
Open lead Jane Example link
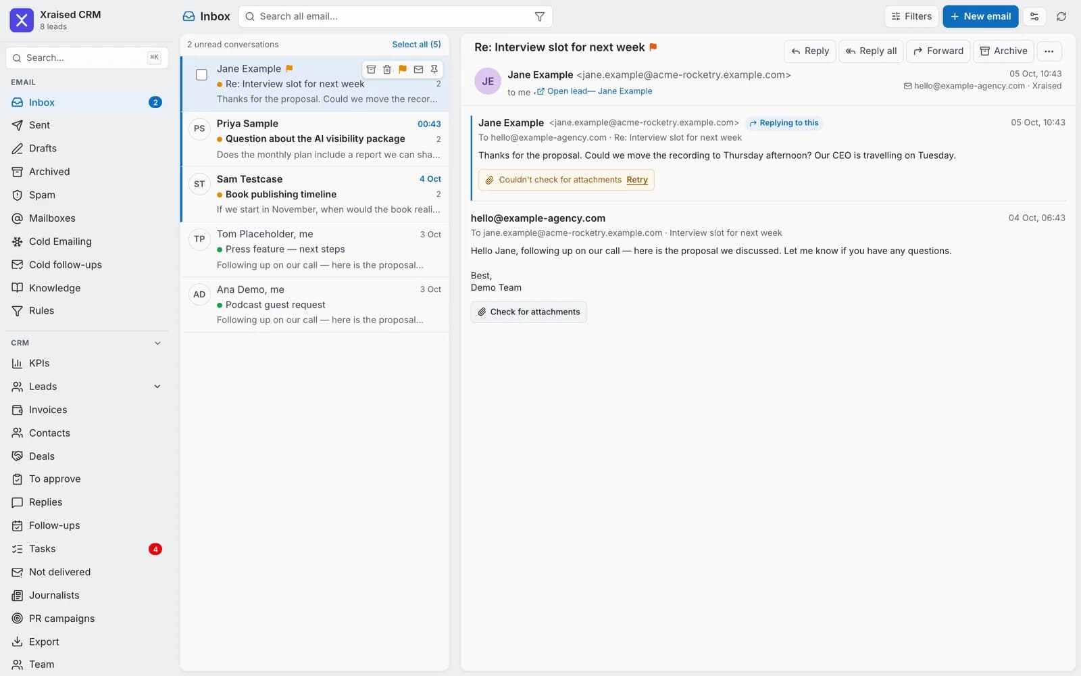[x=595, y=91]
